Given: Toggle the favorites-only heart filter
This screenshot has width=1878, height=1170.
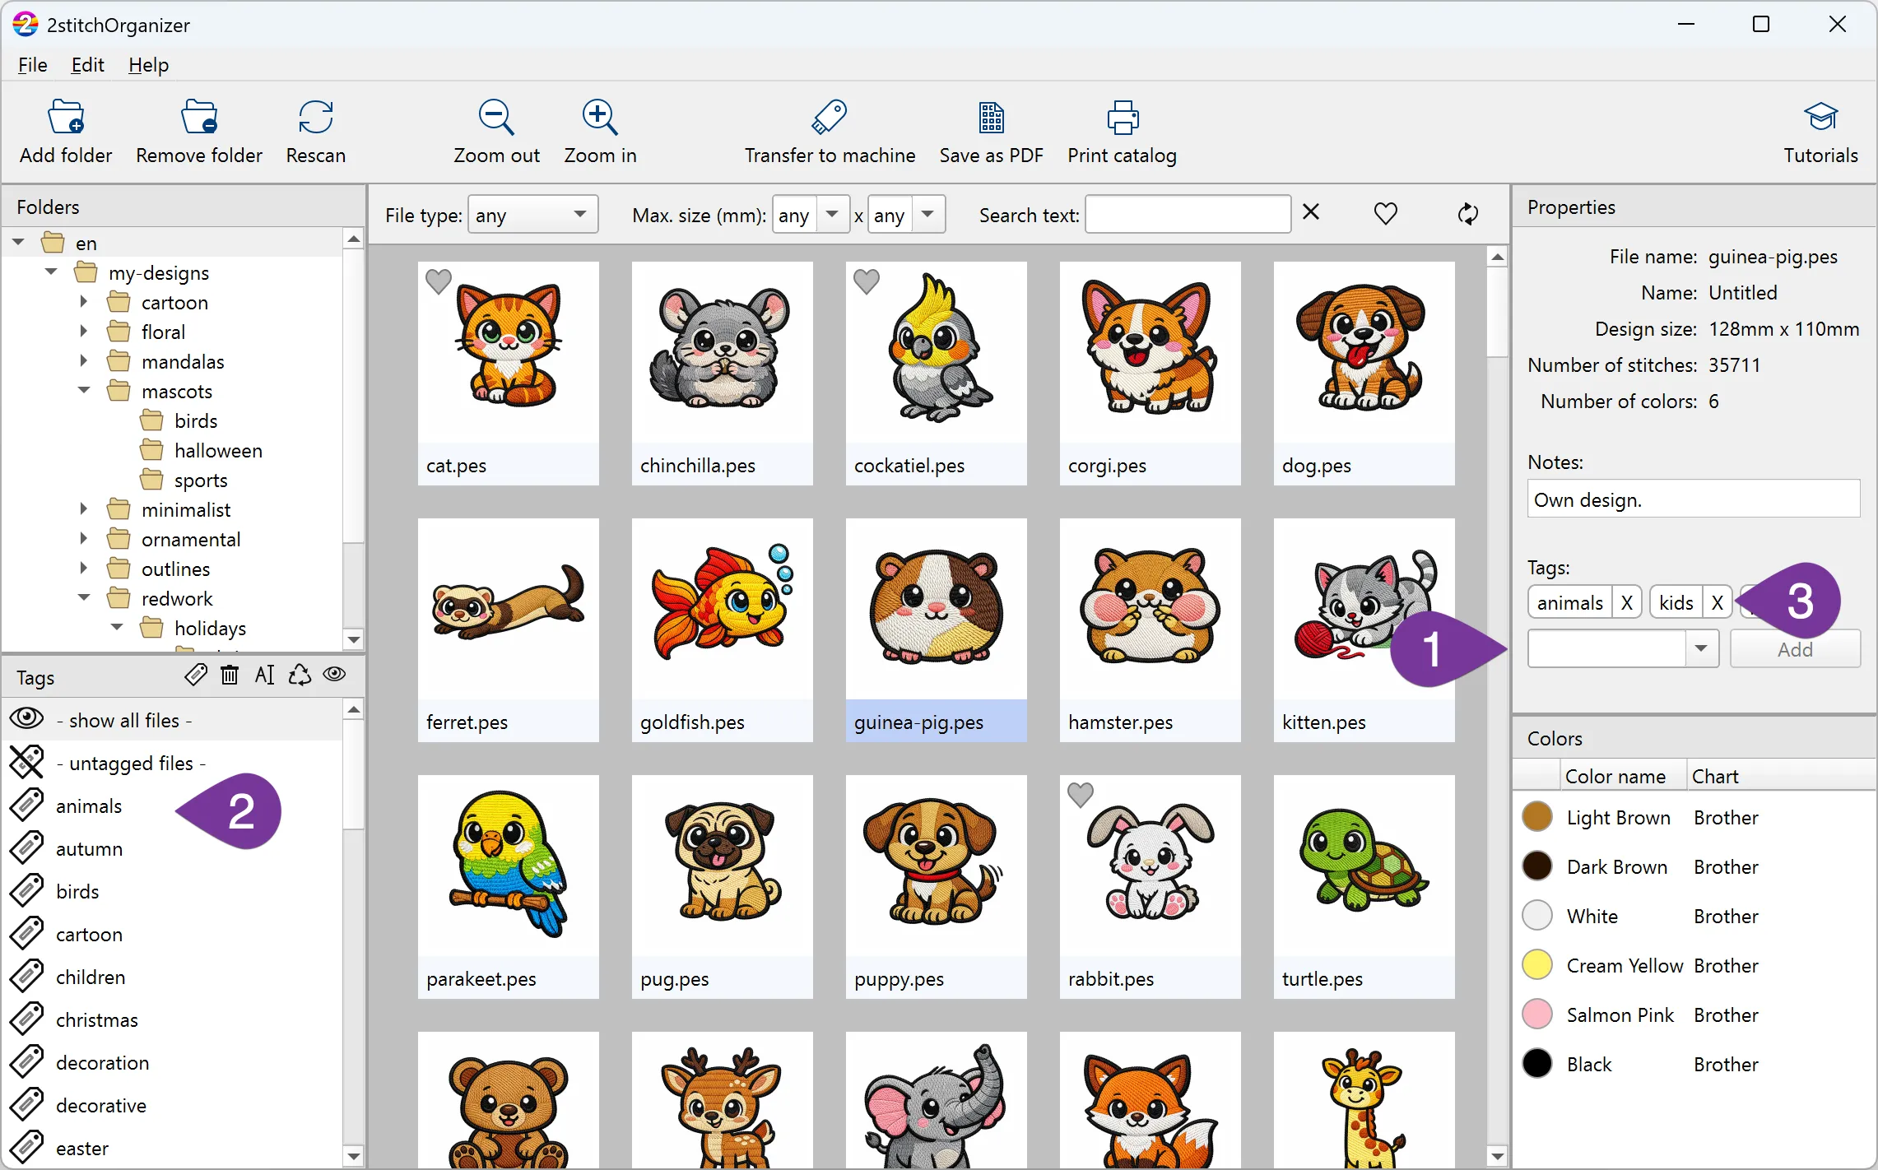Looking at the screenshot, I should point(1386,214).
